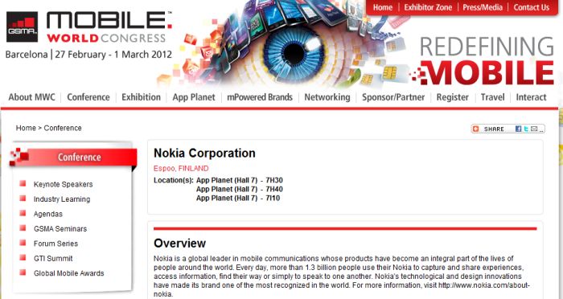Share page via Facebook icon

tap(518, 129)
